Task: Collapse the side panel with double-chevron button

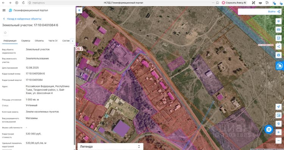Action: point(79,10)
